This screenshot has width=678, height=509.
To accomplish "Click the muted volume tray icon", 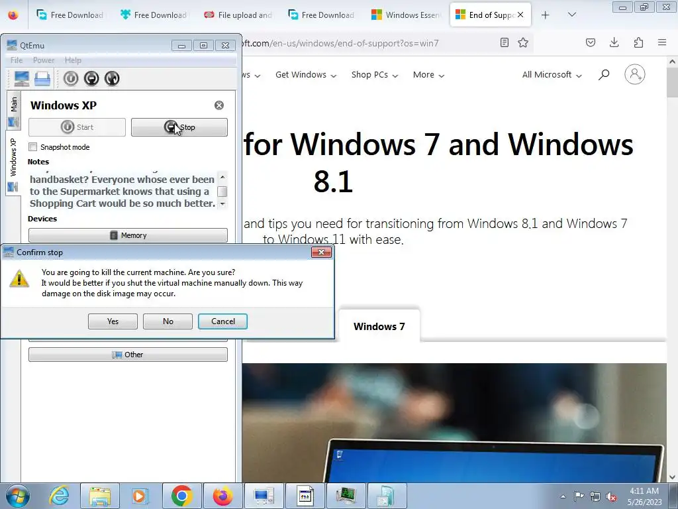I will click(x=611, y=496).
